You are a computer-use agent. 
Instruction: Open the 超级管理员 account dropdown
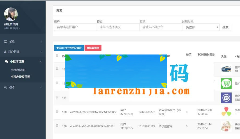pyautogui.click(x=12, y=28)
